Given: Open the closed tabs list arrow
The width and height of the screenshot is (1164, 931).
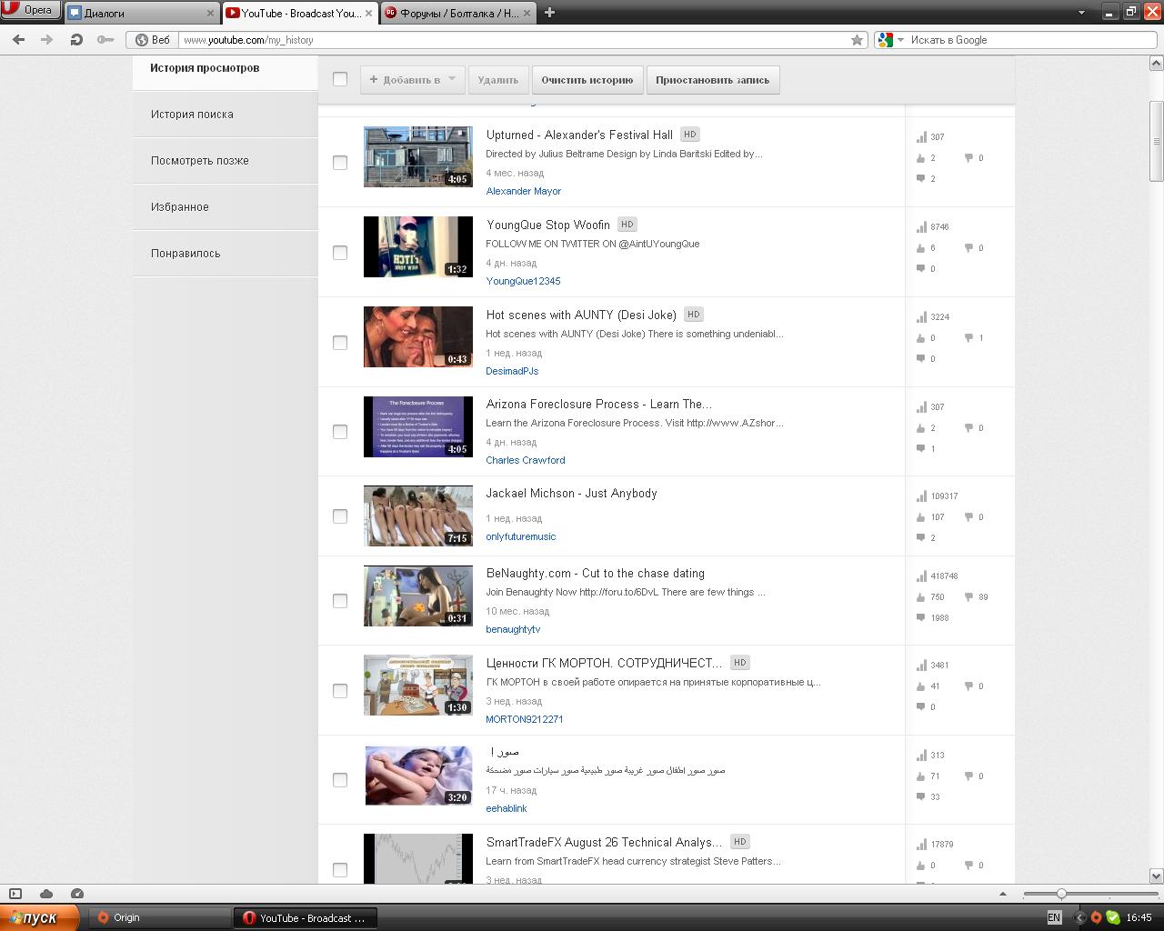Looking at the screenshot, I should 1081,13.
